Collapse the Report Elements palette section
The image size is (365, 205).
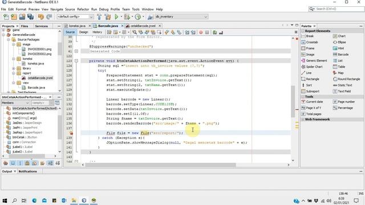click(x=303, y=31)
